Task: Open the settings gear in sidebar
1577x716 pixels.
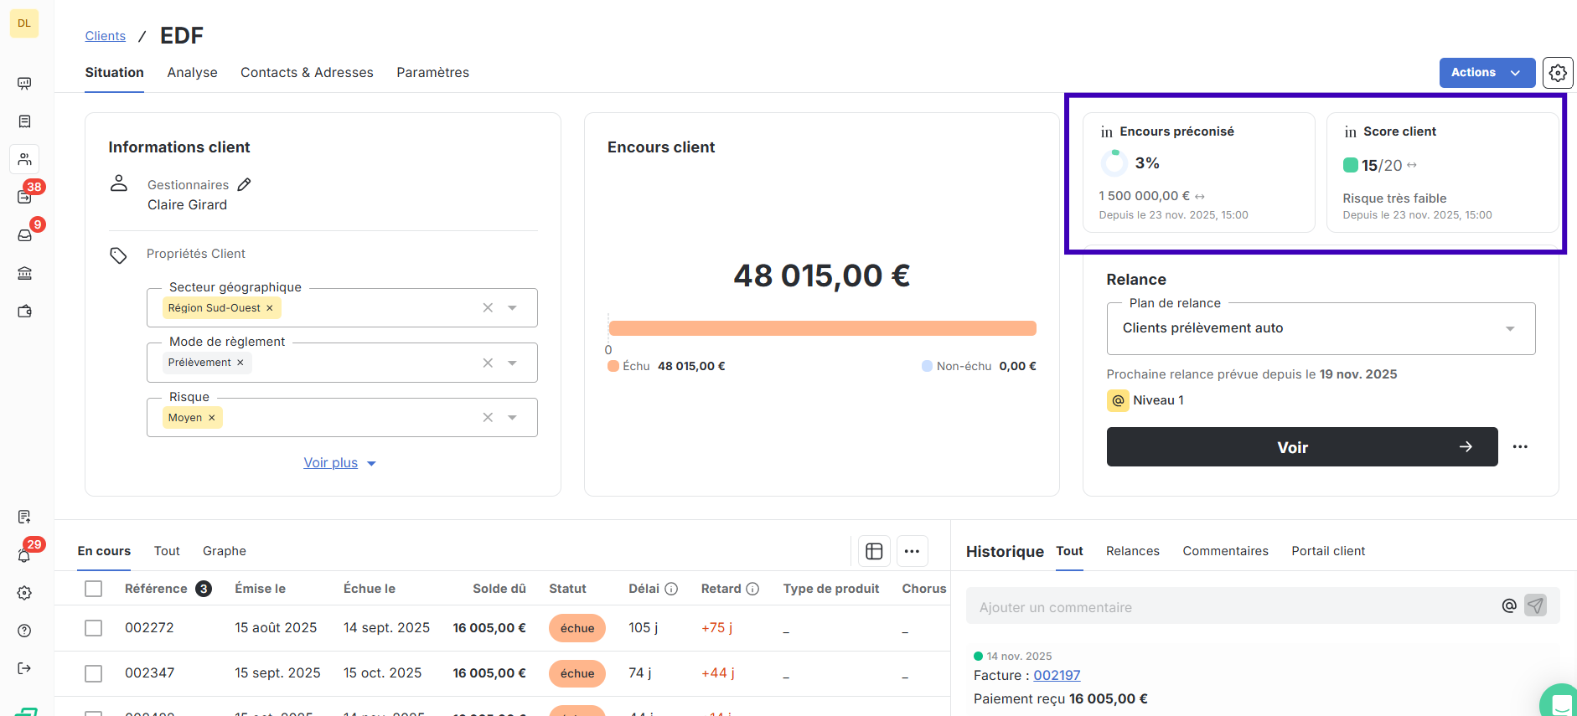Action: [24, 593]
